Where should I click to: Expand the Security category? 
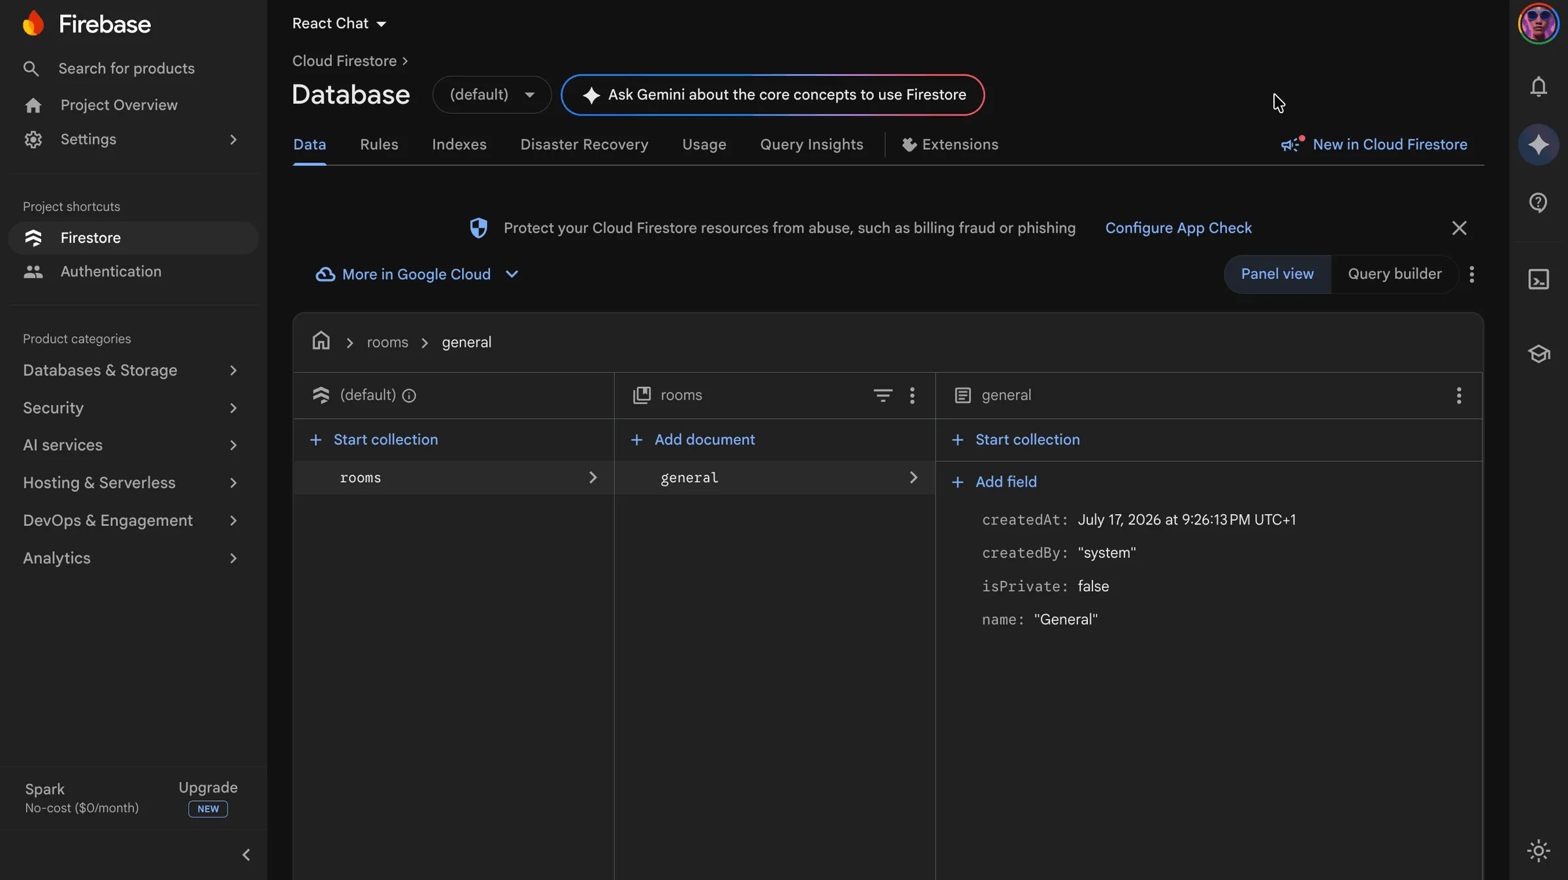[x=233, y=408]
